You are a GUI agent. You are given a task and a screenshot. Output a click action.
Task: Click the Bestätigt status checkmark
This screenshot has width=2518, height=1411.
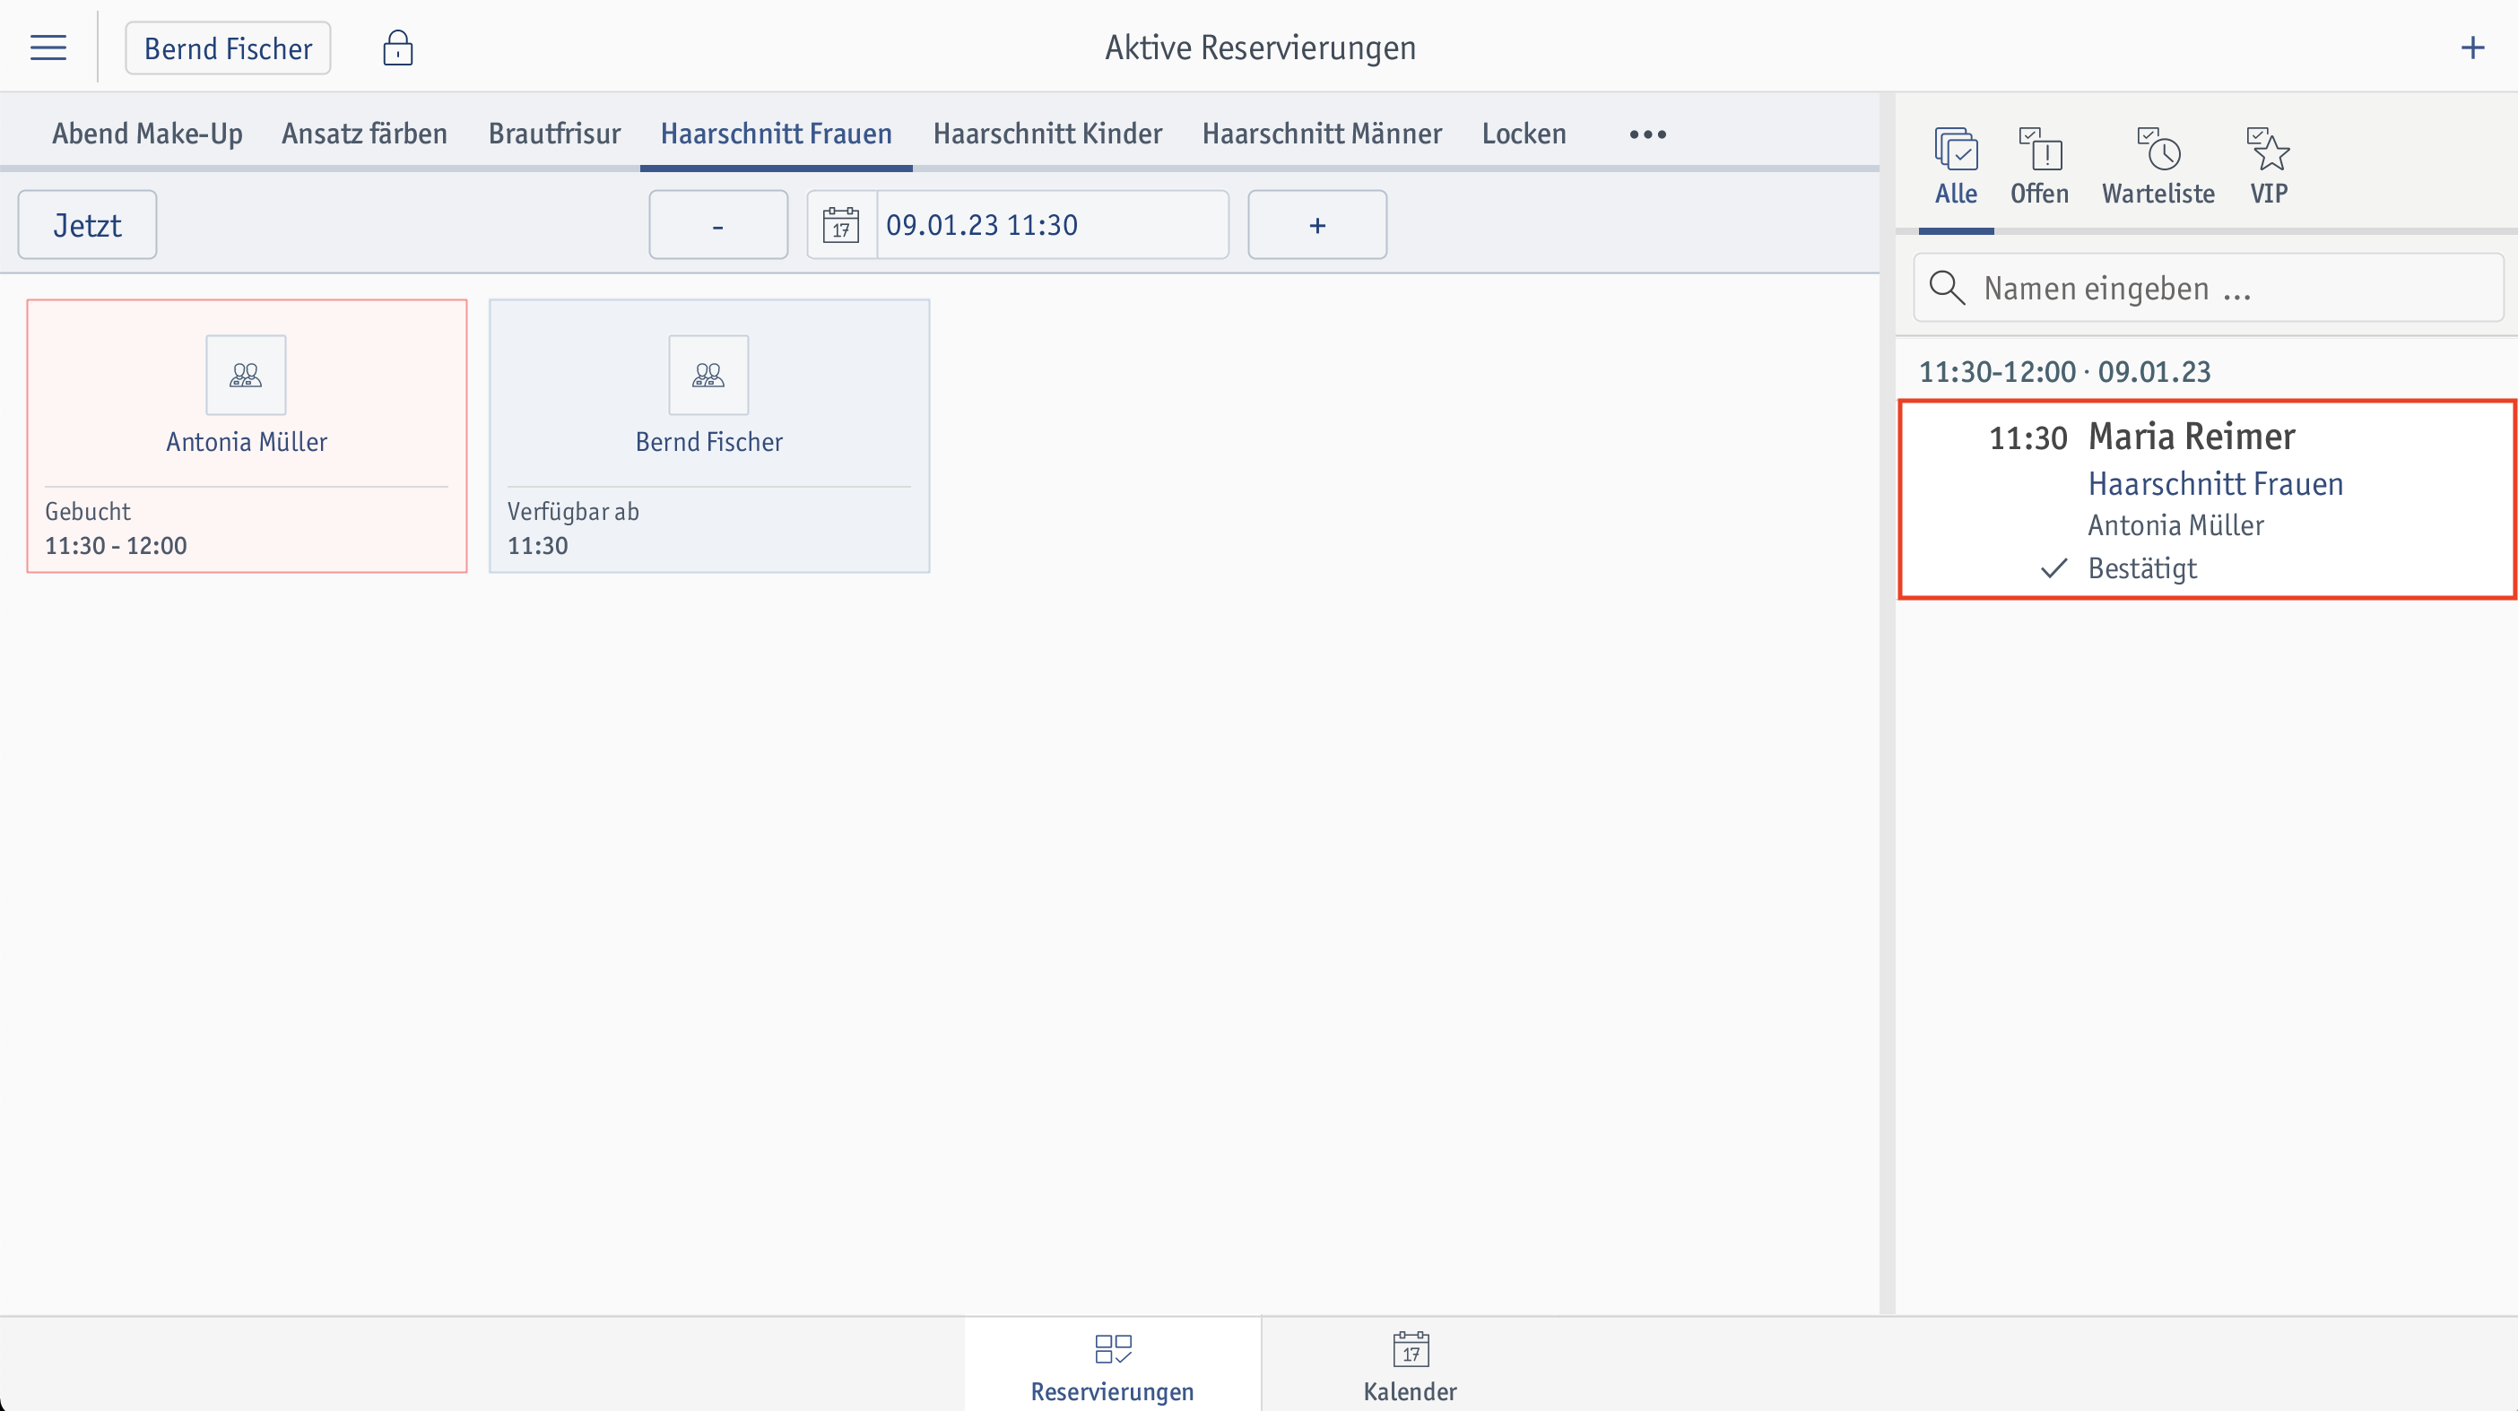[x=2053, y=567]
